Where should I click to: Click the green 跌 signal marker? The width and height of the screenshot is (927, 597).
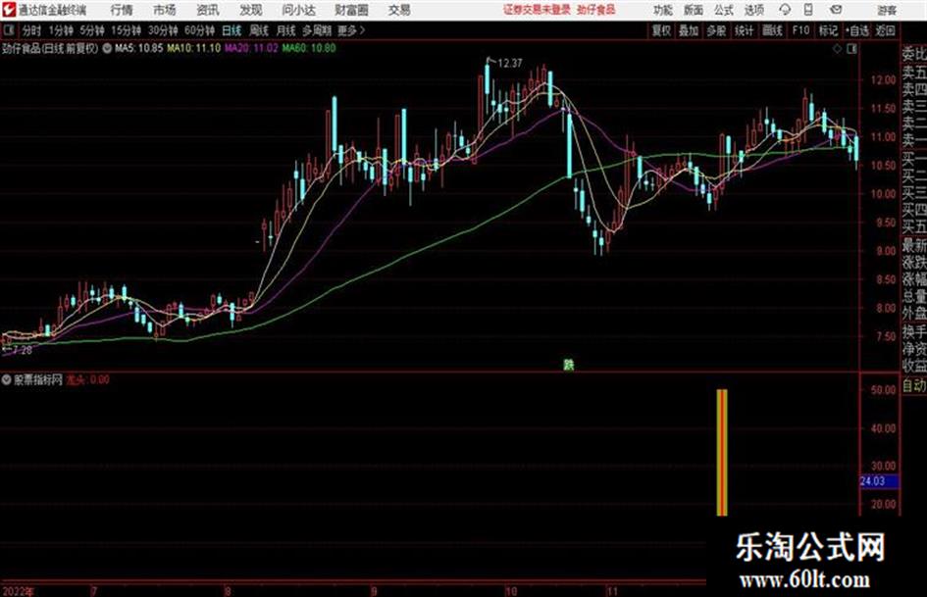coord(568,365)
